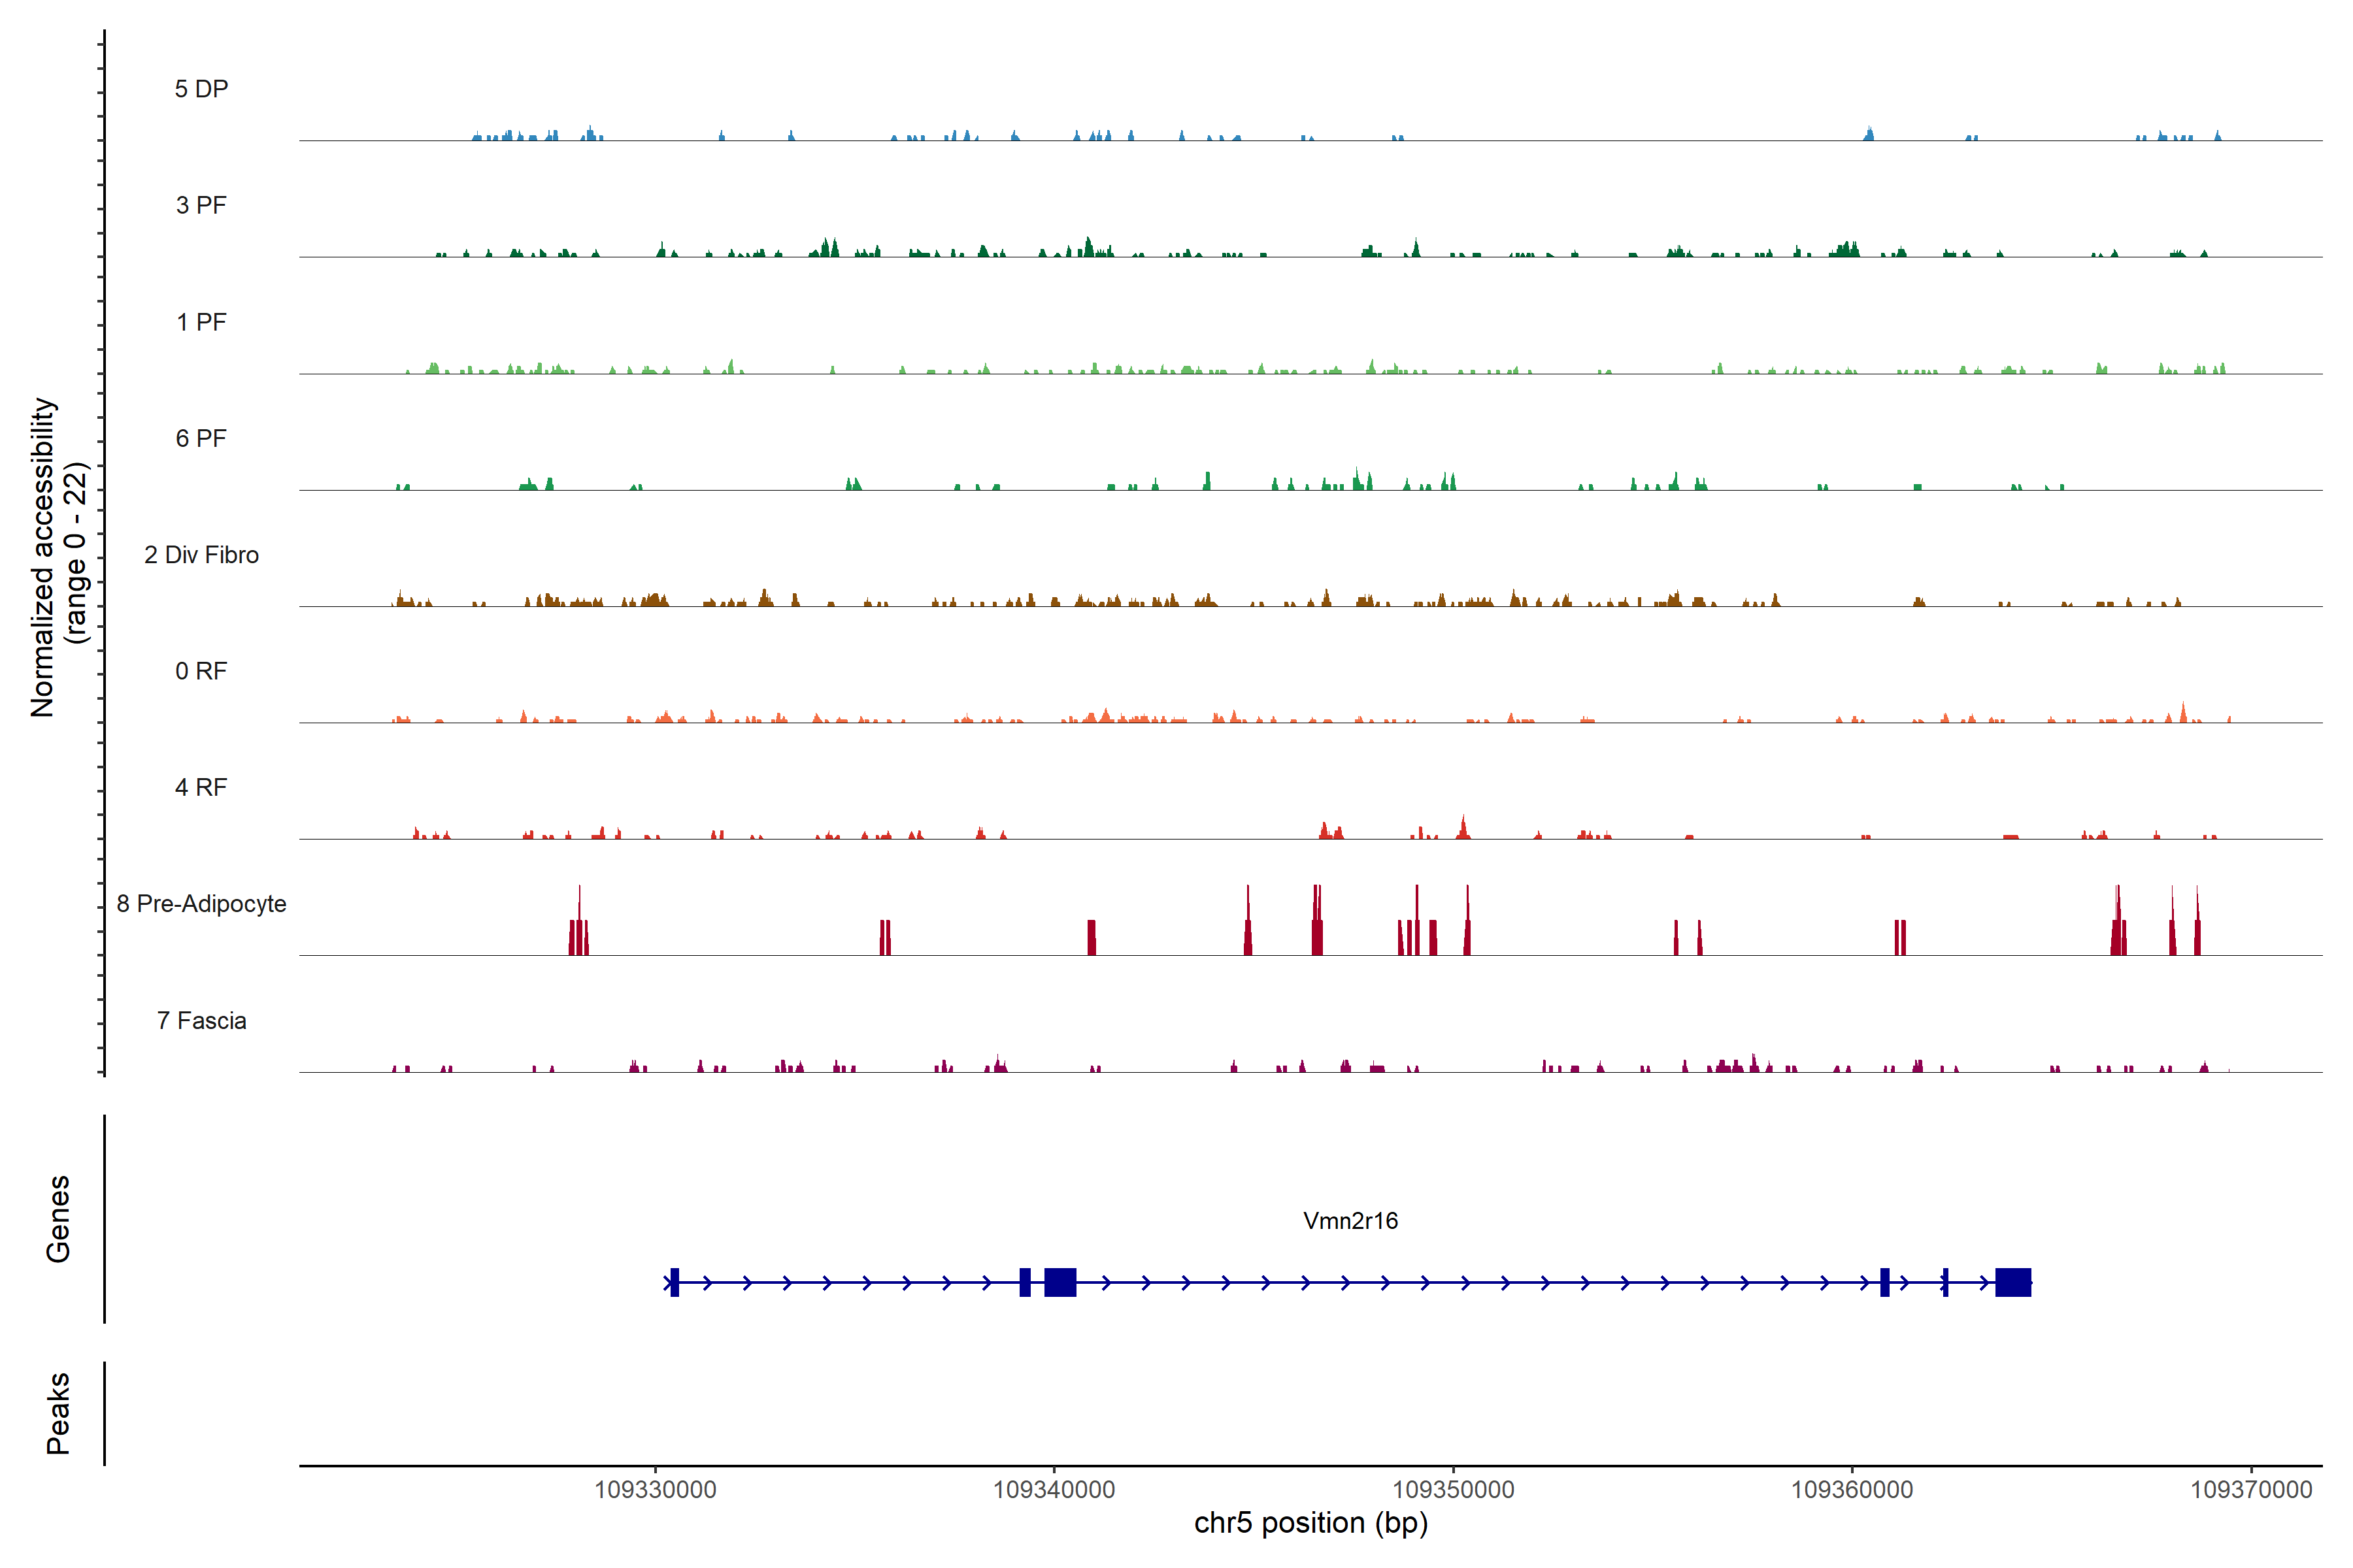The image size is (2353, 1568).
Task: Click the 1 PF track label
Action: [201, 322]
